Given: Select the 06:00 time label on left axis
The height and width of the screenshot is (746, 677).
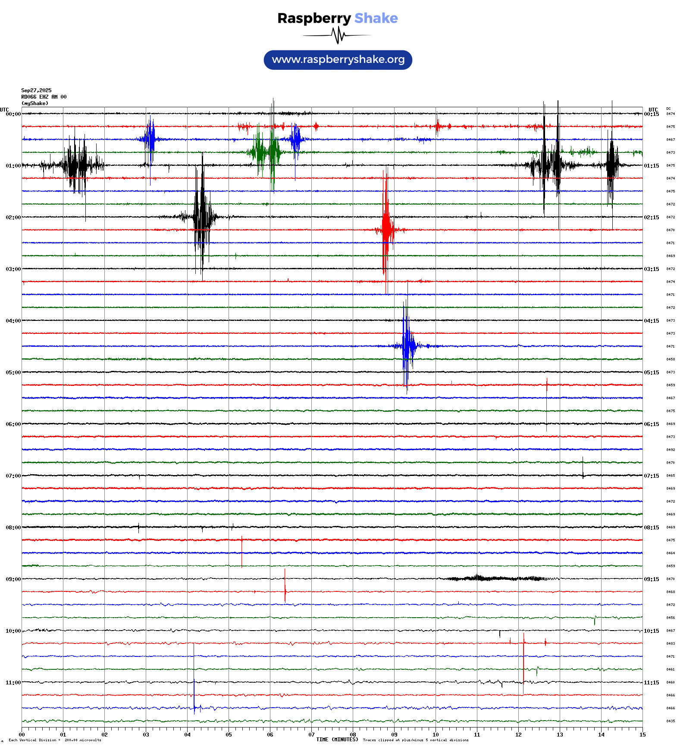Looking at the screenshot, I should click(13, 424).
